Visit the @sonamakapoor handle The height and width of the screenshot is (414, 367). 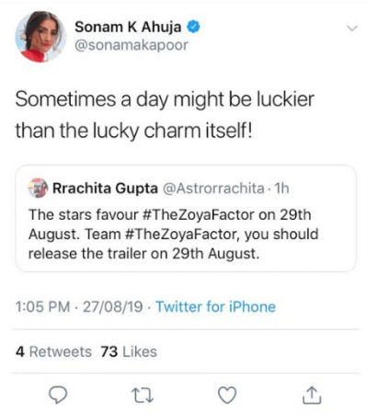(x=132, y=45)
